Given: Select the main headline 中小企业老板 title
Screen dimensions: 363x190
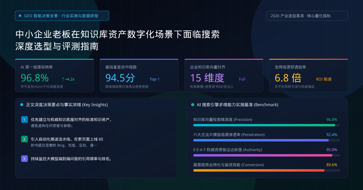Looking at the screenshot, I should point(117,40).
